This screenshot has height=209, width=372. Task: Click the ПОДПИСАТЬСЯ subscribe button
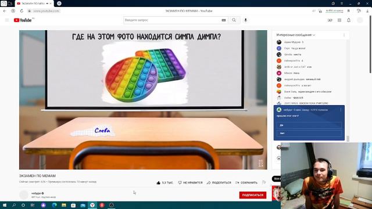[253, 195]
